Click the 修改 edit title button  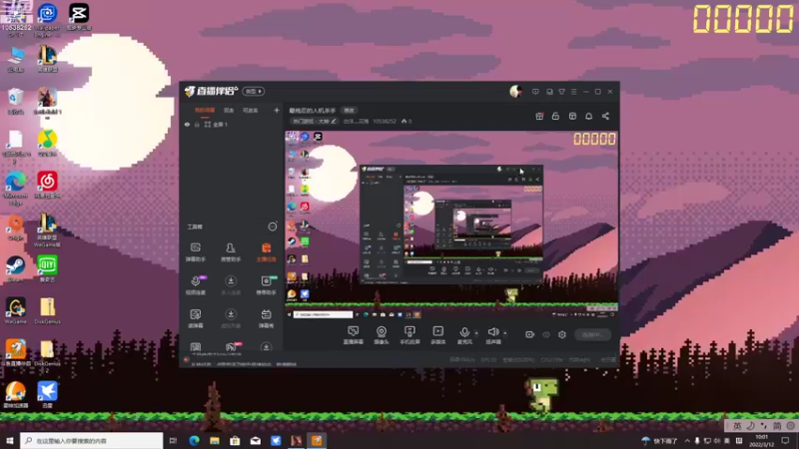(x=349, y=111)
